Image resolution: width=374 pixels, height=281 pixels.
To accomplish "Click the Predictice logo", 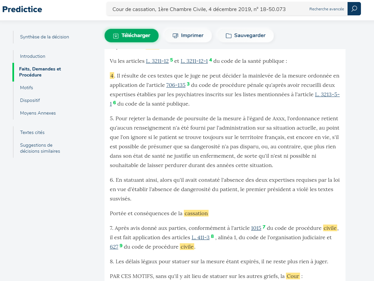I will (x=22, y=9).
